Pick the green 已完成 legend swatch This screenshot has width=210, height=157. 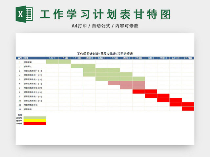tap(35, 118)
